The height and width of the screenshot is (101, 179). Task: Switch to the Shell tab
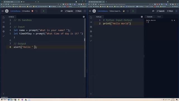point(159,17)
